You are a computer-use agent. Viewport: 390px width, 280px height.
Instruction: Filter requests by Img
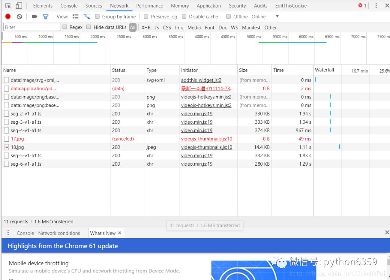pyautogui.click(x=179, y=27)
